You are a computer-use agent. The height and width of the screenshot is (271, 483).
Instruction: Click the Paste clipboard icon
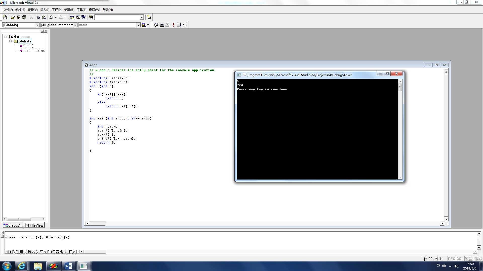click(44, 17)
